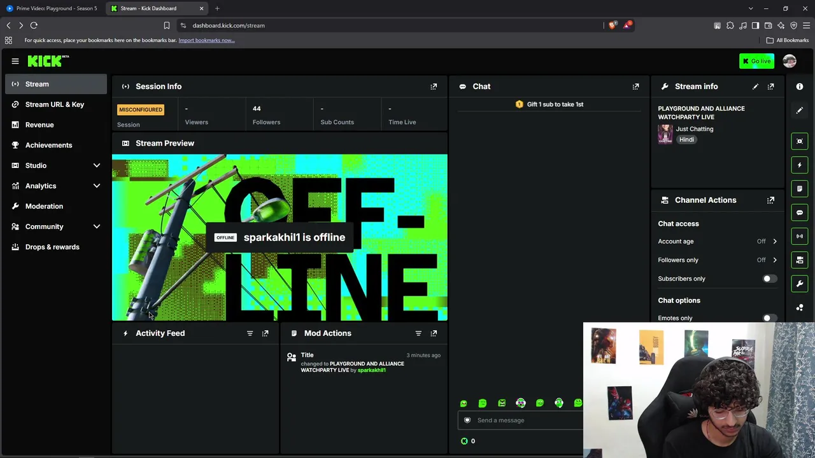Screen dimensions: 815x458
Task: Toggle Subscribers only chat
Action: 769,279
